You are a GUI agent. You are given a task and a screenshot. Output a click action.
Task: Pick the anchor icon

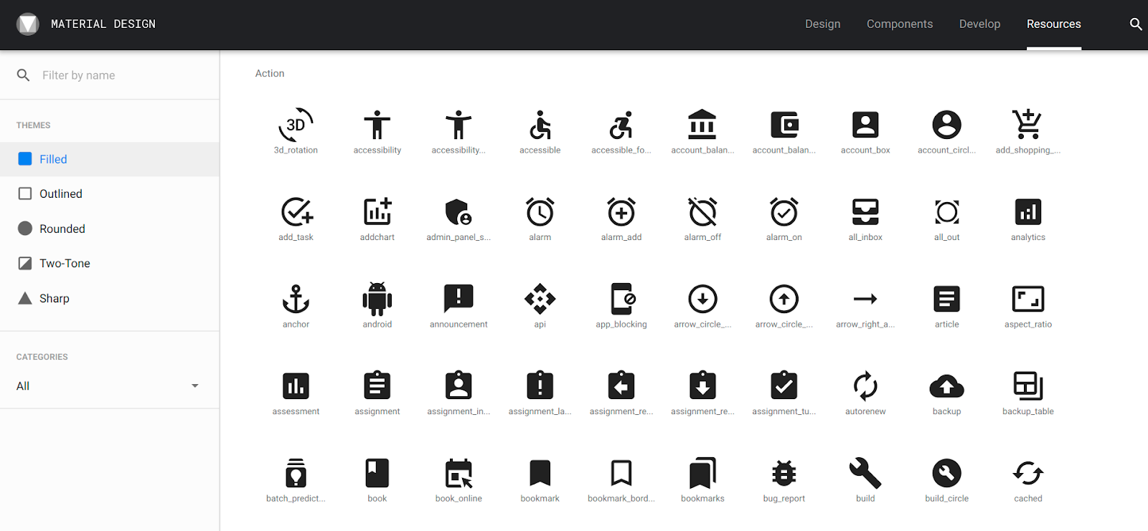coord(296,299)
